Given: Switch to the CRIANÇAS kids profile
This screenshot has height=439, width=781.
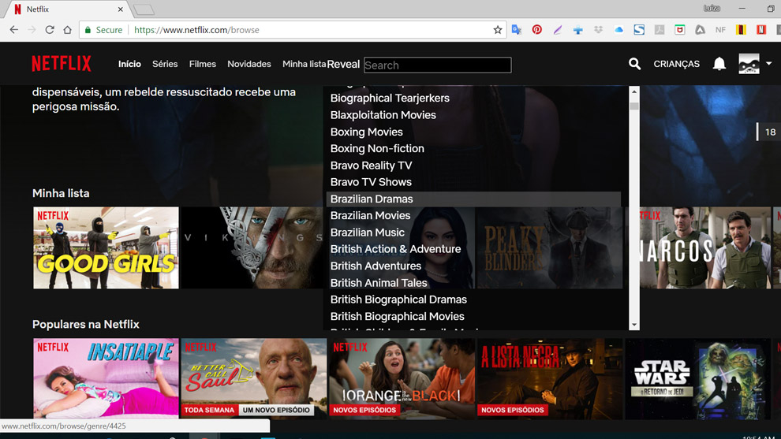Looking at the screenshot, I should point(676,64).
